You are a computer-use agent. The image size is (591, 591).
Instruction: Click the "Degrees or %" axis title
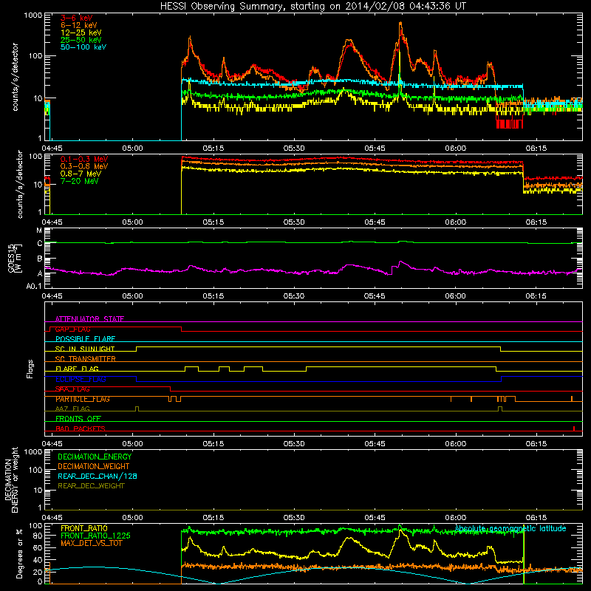point(19,553)
